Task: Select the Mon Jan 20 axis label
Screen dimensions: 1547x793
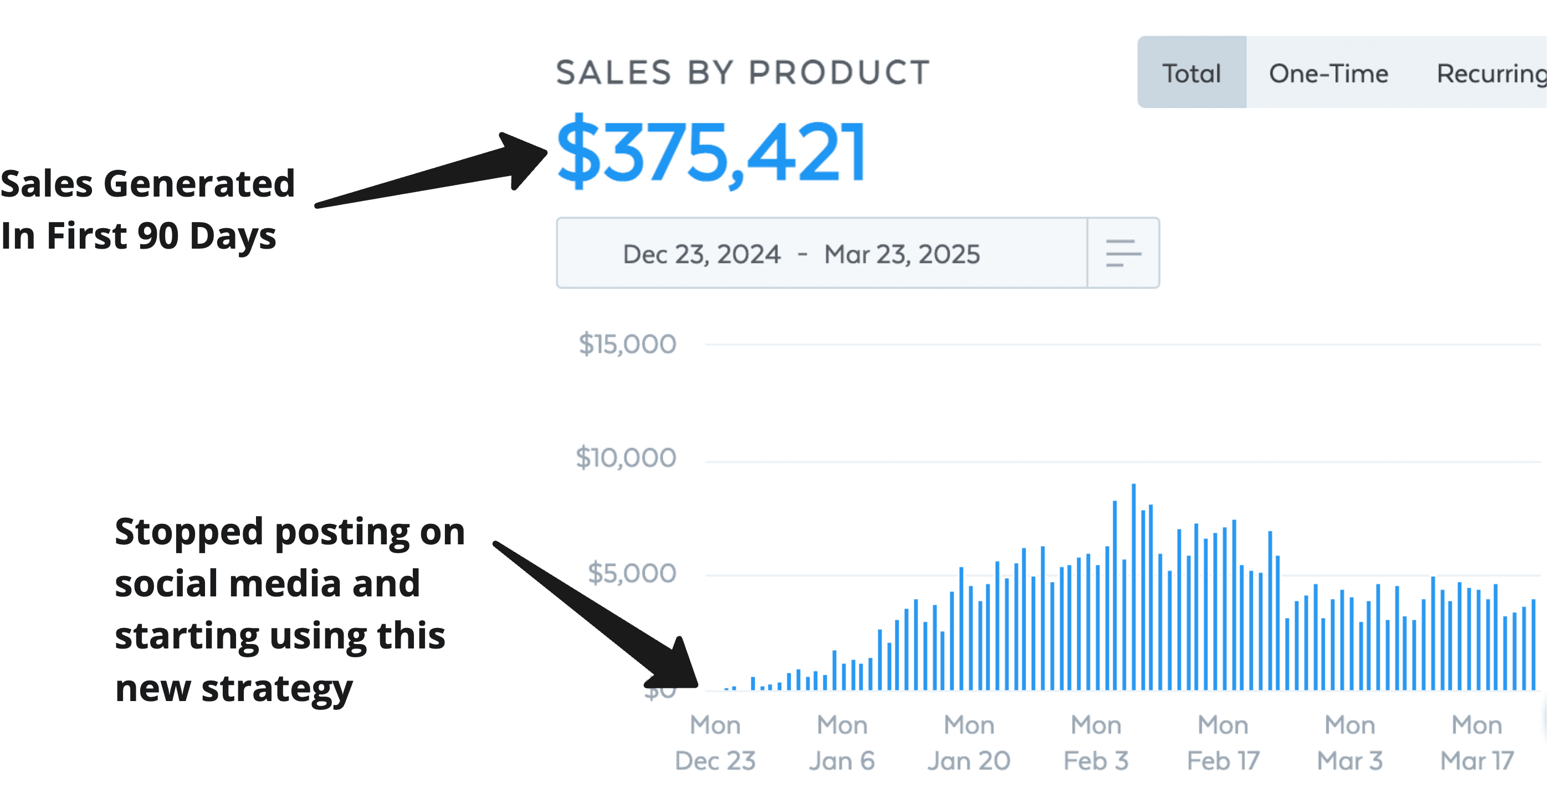Action: coord(969,743)
